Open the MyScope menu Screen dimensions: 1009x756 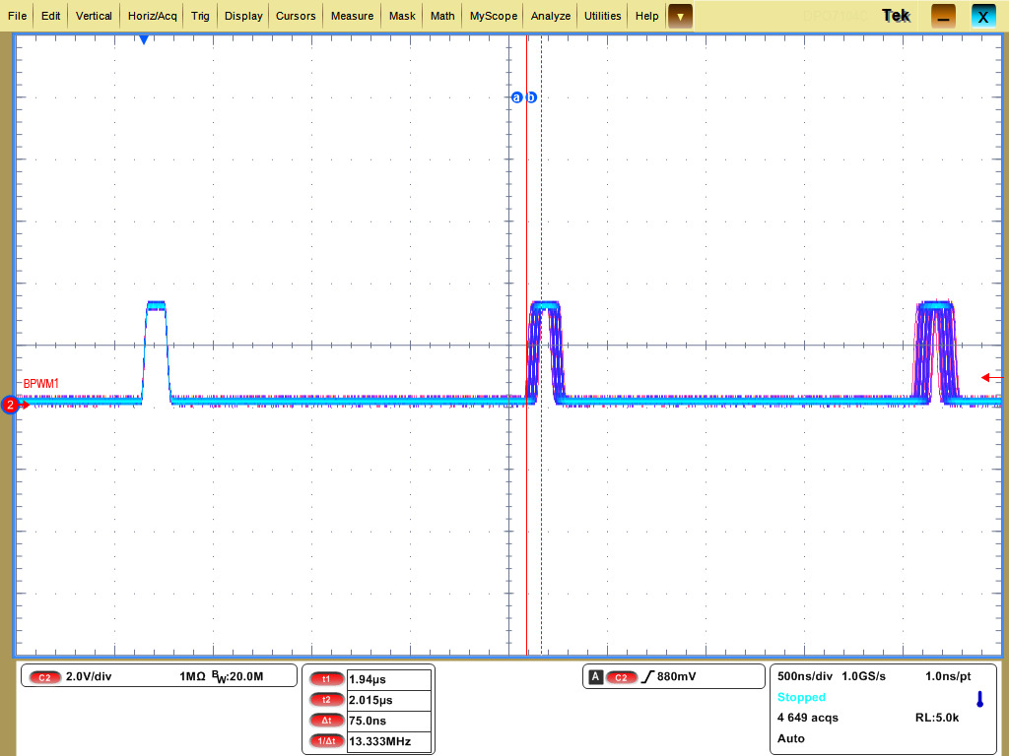pos(493,16)
